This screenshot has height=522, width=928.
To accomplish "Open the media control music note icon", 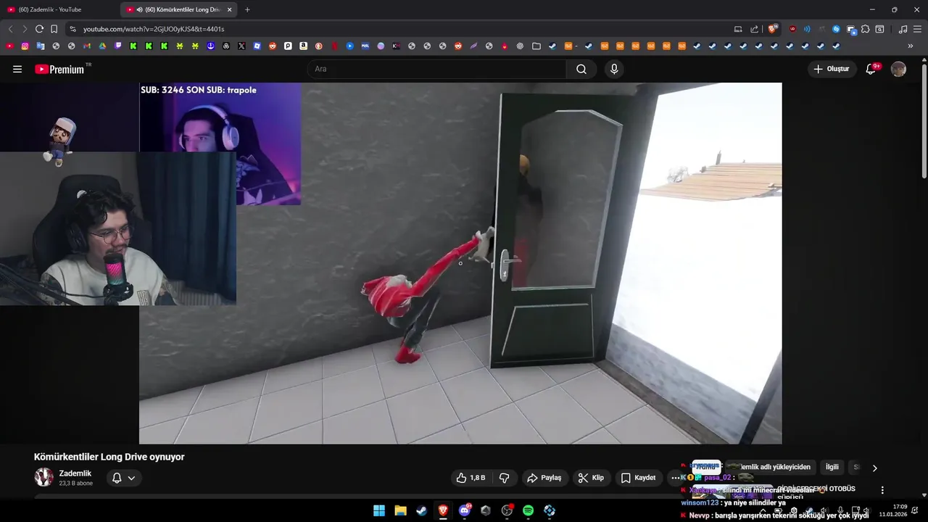I will (903, 29).
